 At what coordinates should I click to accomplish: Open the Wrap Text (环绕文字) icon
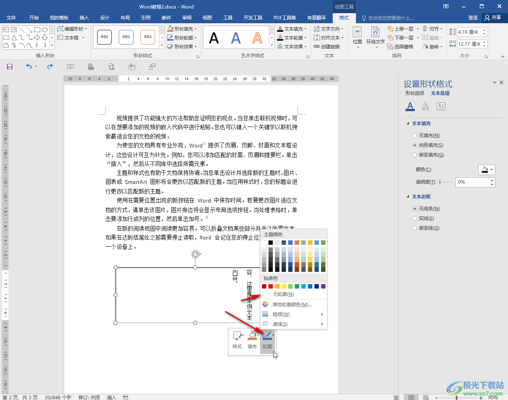pyautogui.click(x=375, y=37)
